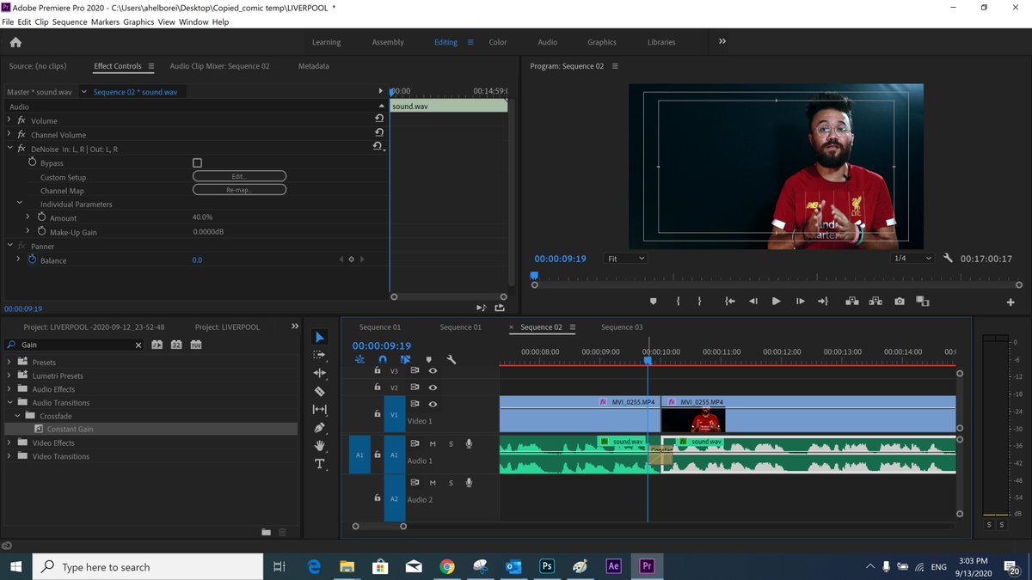Toggle Comparison View button

click(x=923, y=301)
